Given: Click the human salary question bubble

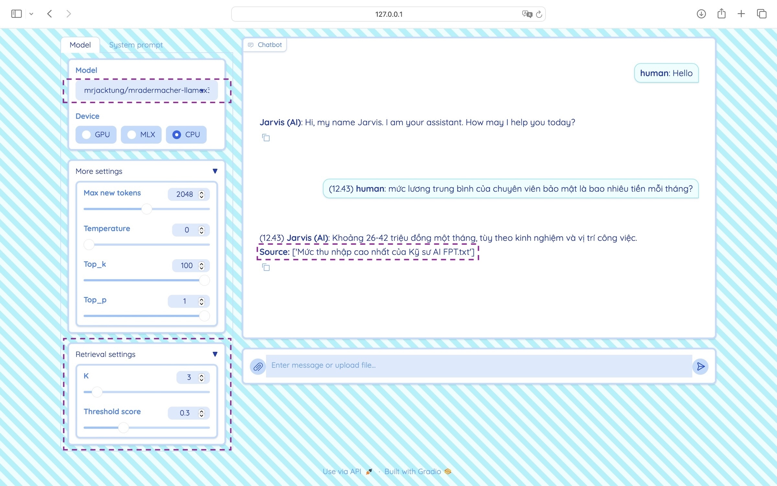Looking at the screenshot, I should 511,189.
